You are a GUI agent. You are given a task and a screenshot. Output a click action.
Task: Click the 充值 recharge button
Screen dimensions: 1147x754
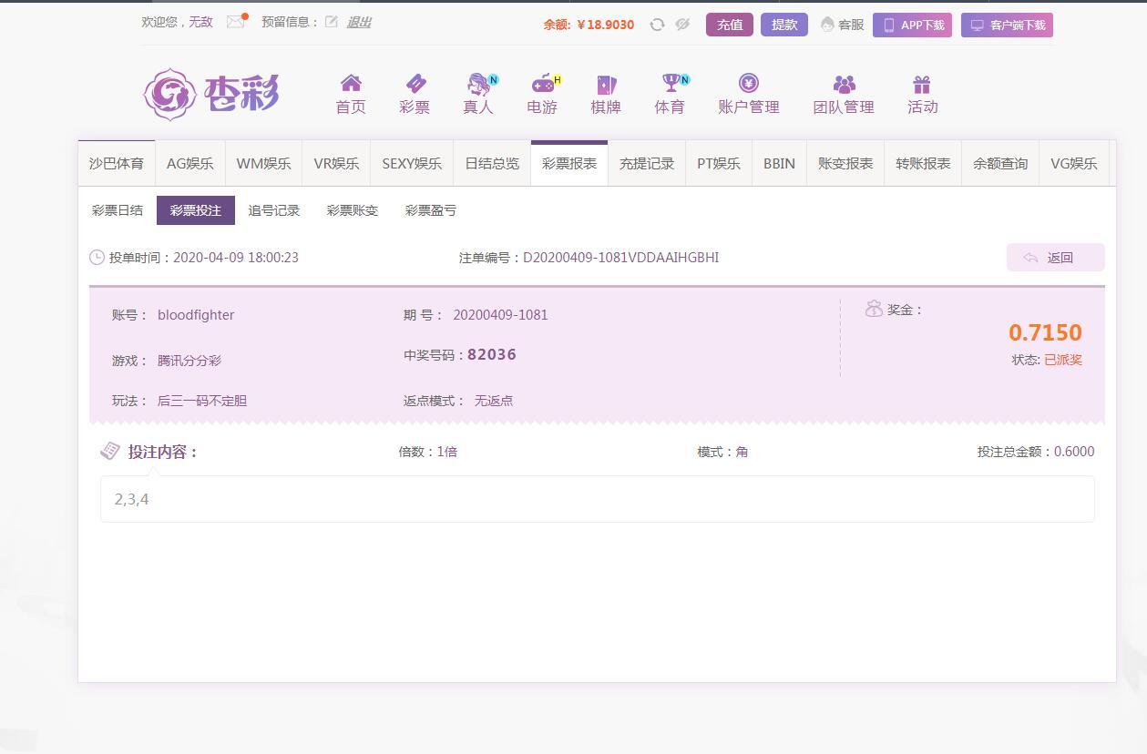point(730,25)
